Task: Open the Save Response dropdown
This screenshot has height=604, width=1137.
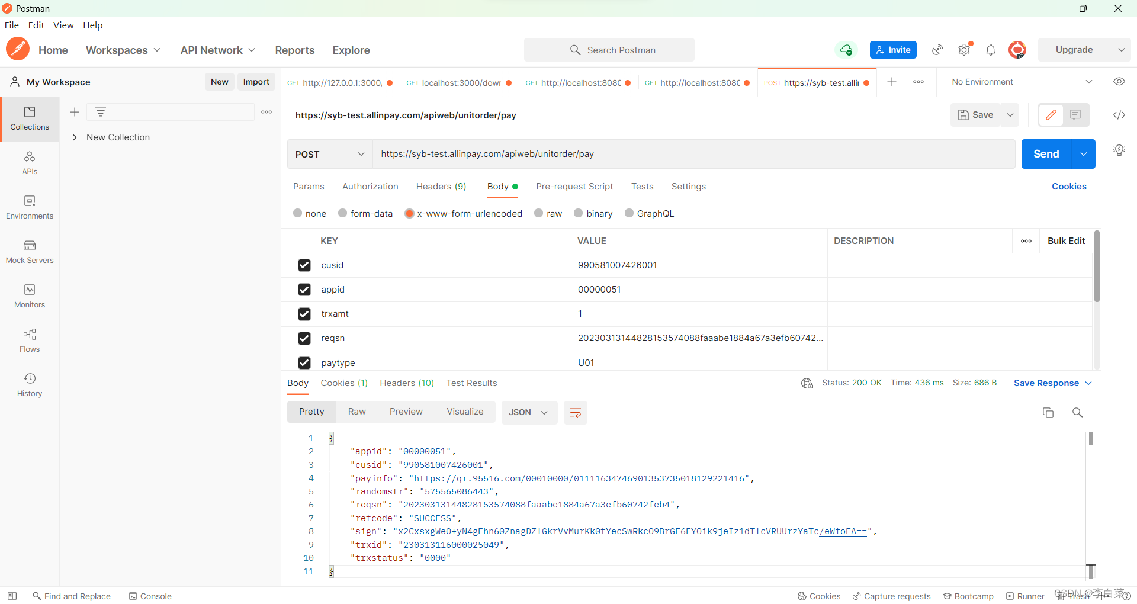Action: tap(1053, 383)
